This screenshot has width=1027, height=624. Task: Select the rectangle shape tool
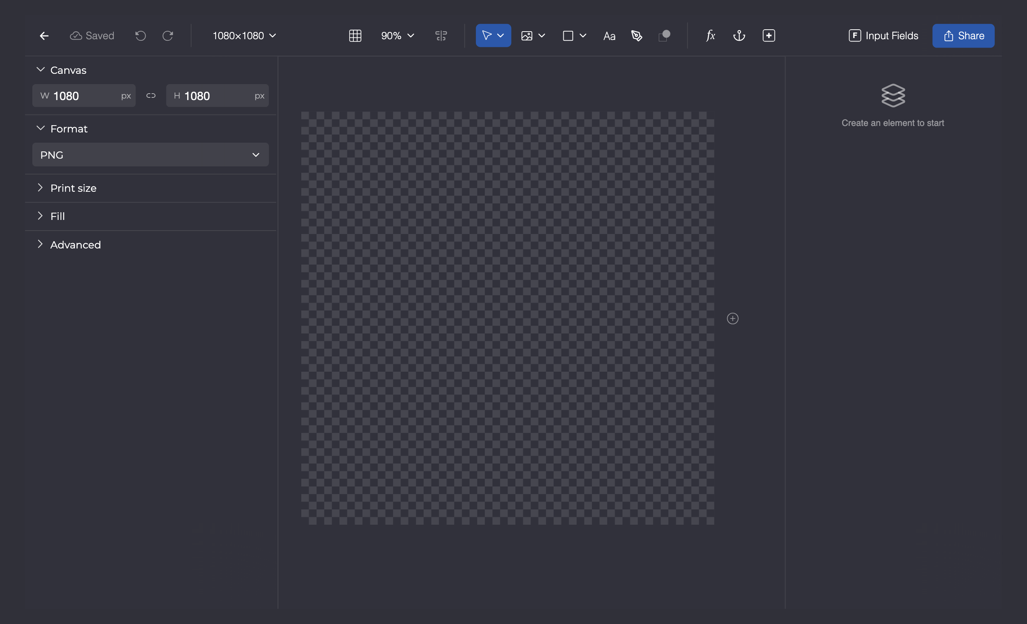[x=568, y=36]
